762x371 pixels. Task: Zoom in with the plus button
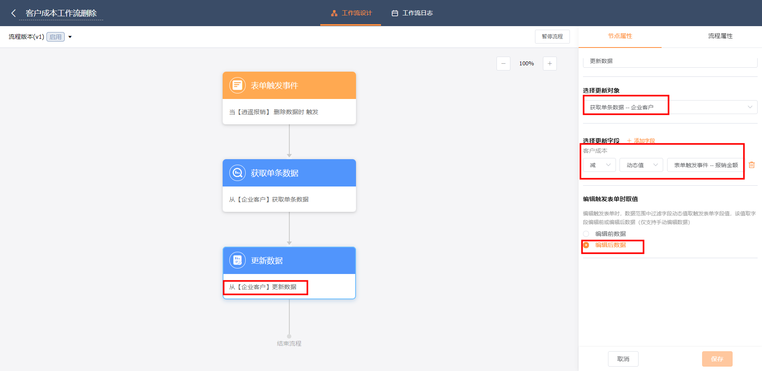click(x=550, y=63)
